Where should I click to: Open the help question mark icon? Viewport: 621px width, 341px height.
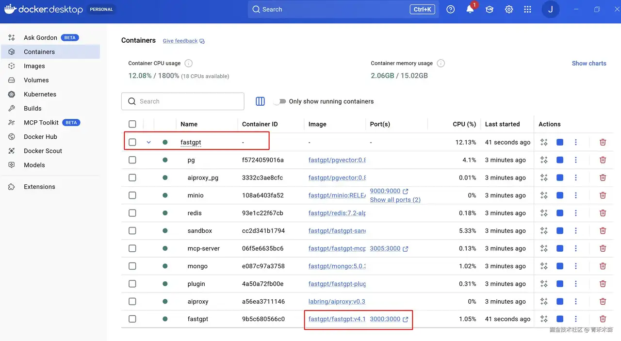451,9
